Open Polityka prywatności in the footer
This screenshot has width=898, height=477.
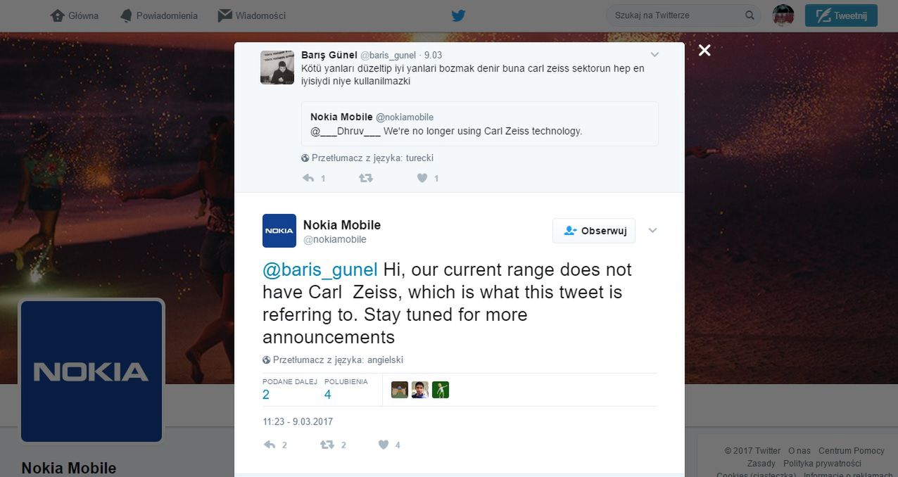click(822, 463)
